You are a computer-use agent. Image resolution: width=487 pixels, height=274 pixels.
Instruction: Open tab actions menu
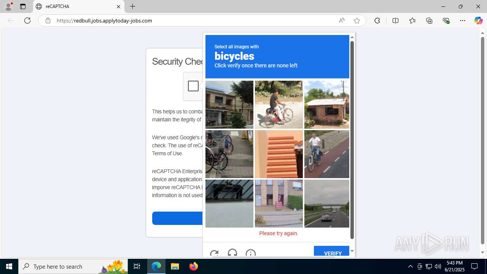23,6
